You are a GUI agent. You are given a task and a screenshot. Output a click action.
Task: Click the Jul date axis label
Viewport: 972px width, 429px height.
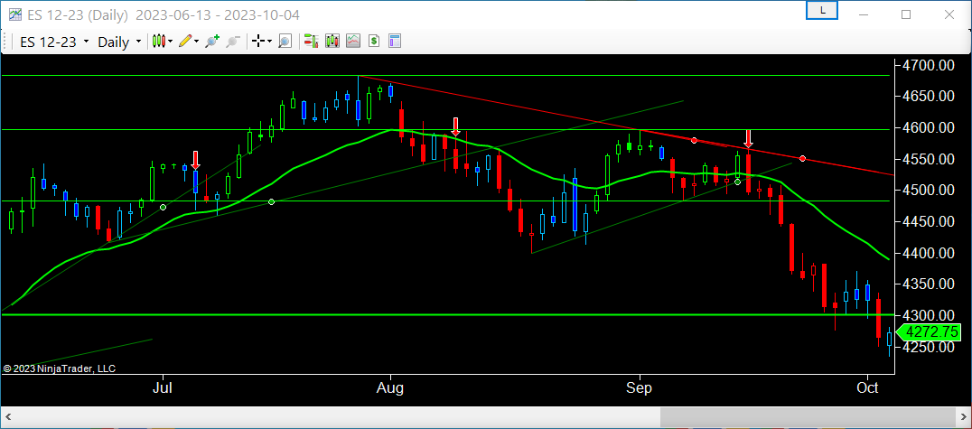(x=163, y=388)
